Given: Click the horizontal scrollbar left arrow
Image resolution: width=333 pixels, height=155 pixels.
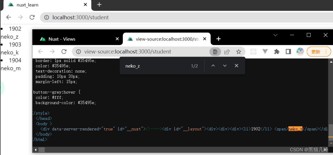Looking at the screenshot, I should click(35, 150).
